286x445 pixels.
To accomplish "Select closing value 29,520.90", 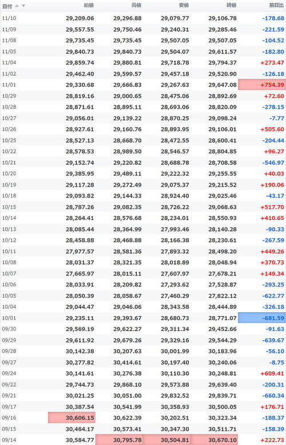I will 223,74.
